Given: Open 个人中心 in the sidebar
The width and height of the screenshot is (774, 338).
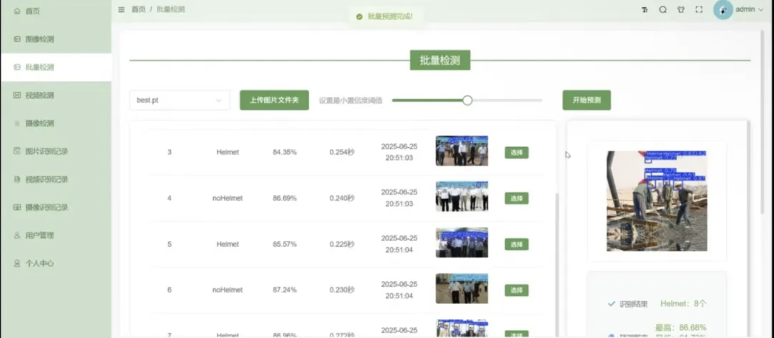Looking at the screenshot, I should click(56, 264).
